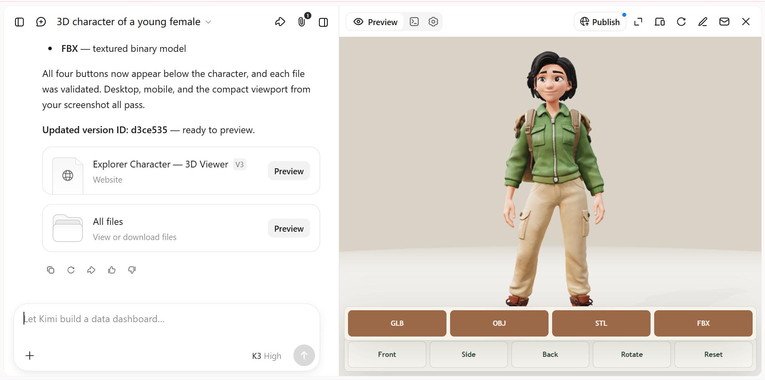This screenshot has width=765, height=380.
Task: Toggle the Rotate animation
Action: (632, 354)
